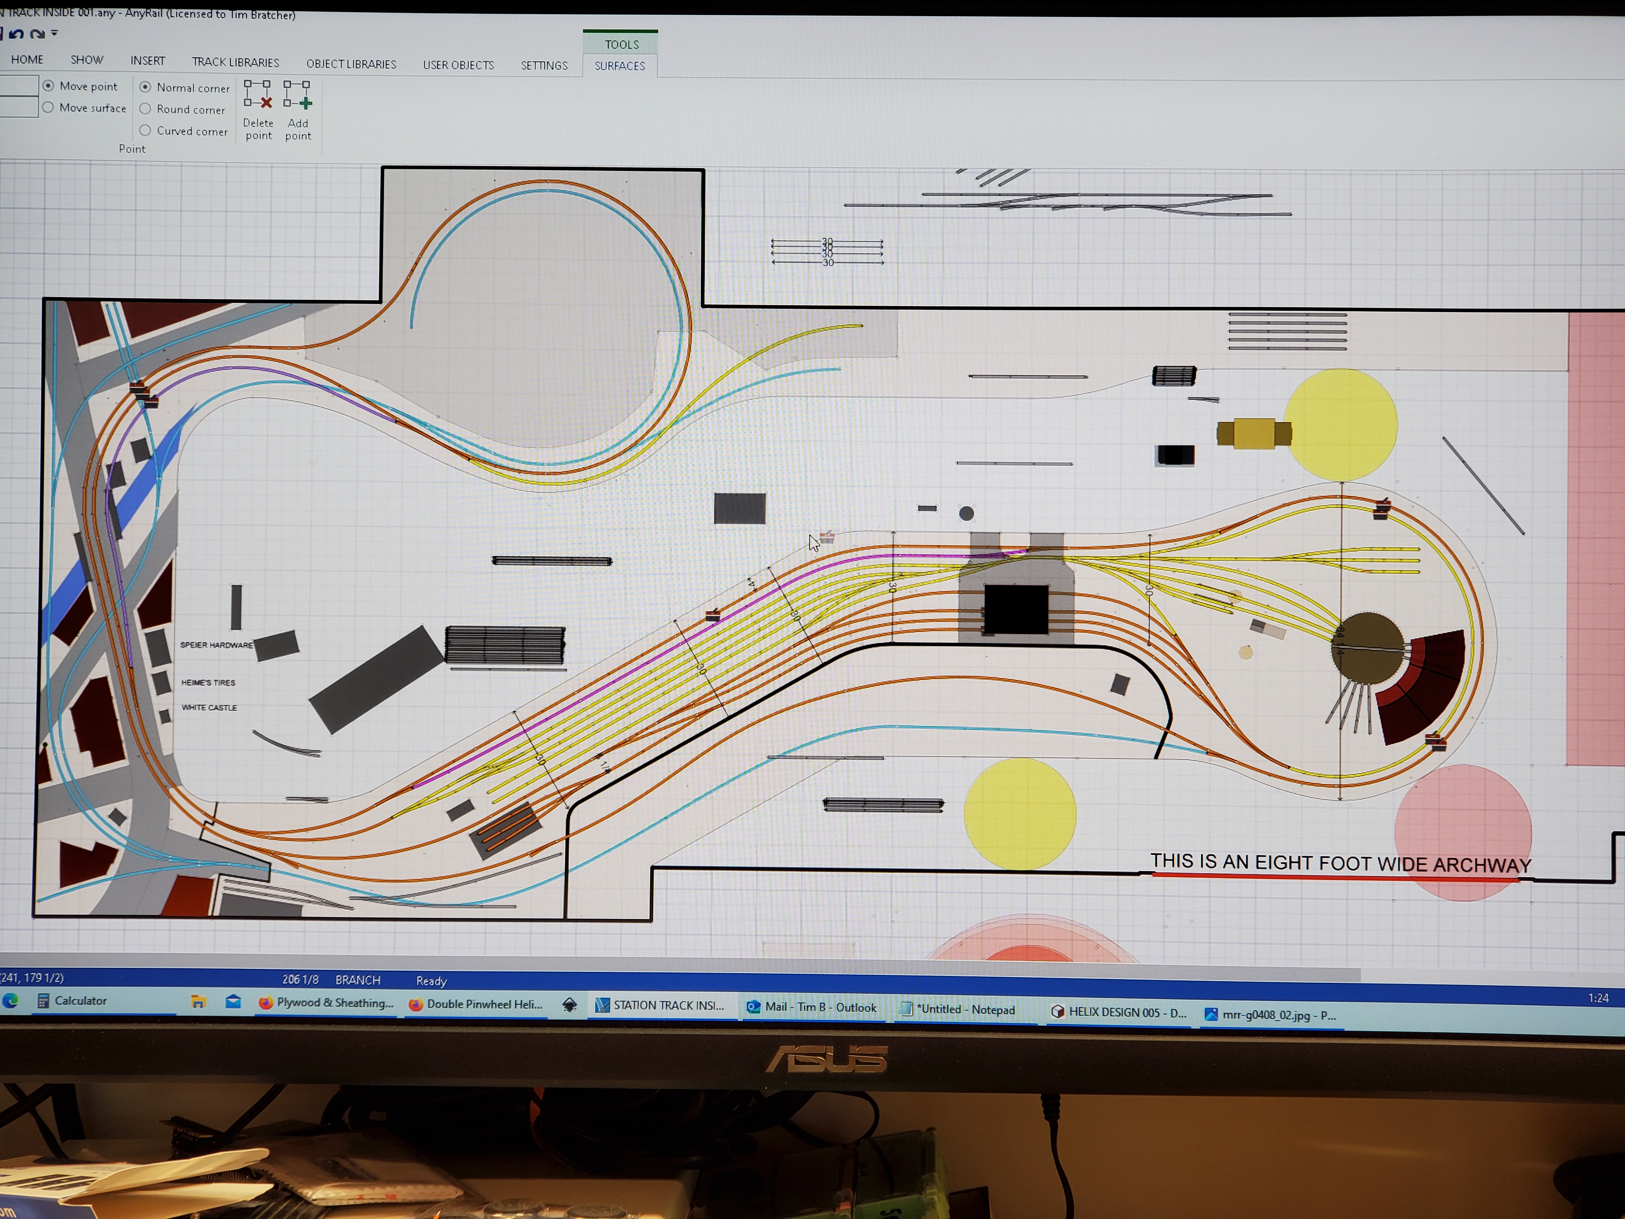
Task: Open the SETTINGS ribbon tab
Action: [544, 65]
